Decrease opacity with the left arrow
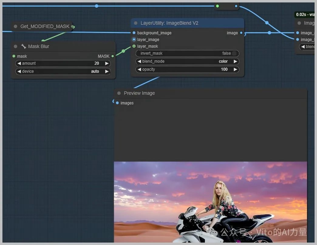This screenshot has width=317, height=245. point(139,69)
